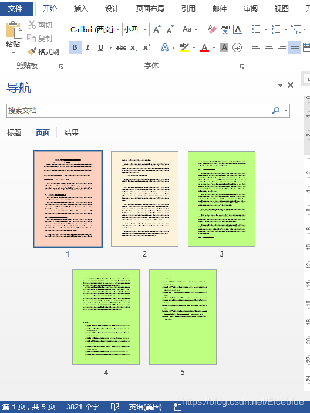This screenshot has width=310, height=413.
Task: Copy selection with the 复制 button
Action: [40, 39]
